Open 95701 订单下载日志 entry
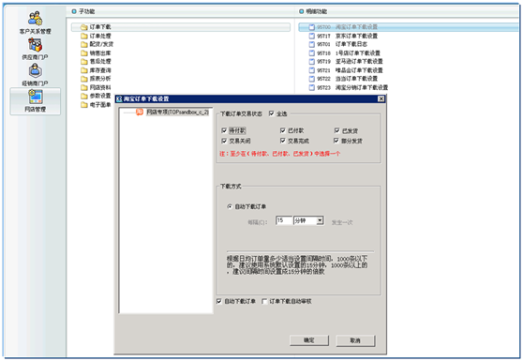The width and height of the screenshot is (523, 361). (337, 44)
